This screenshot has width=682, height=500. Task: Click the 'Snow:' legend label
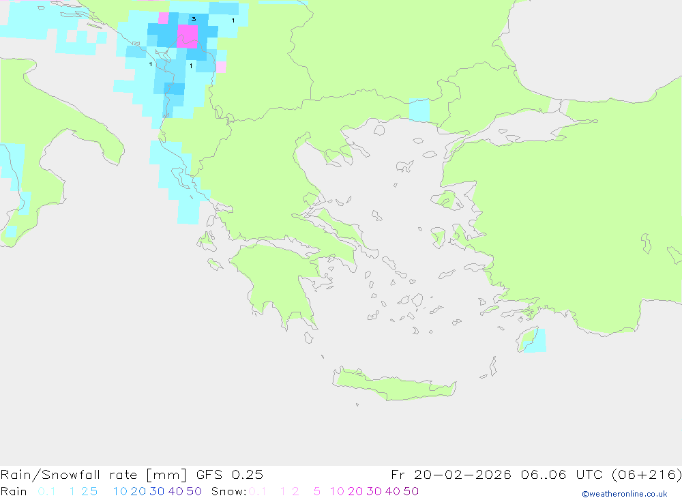click(228, 491)
